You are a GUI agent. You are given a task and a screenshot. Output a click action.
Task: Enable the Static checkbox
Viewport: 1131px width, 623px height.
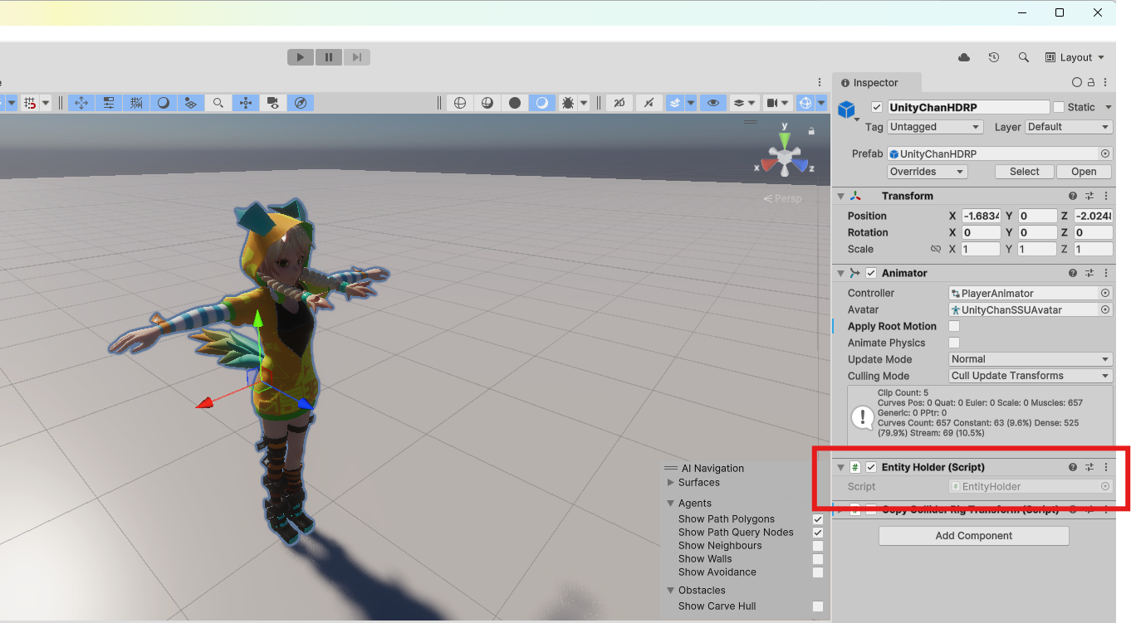[1058, 107]
